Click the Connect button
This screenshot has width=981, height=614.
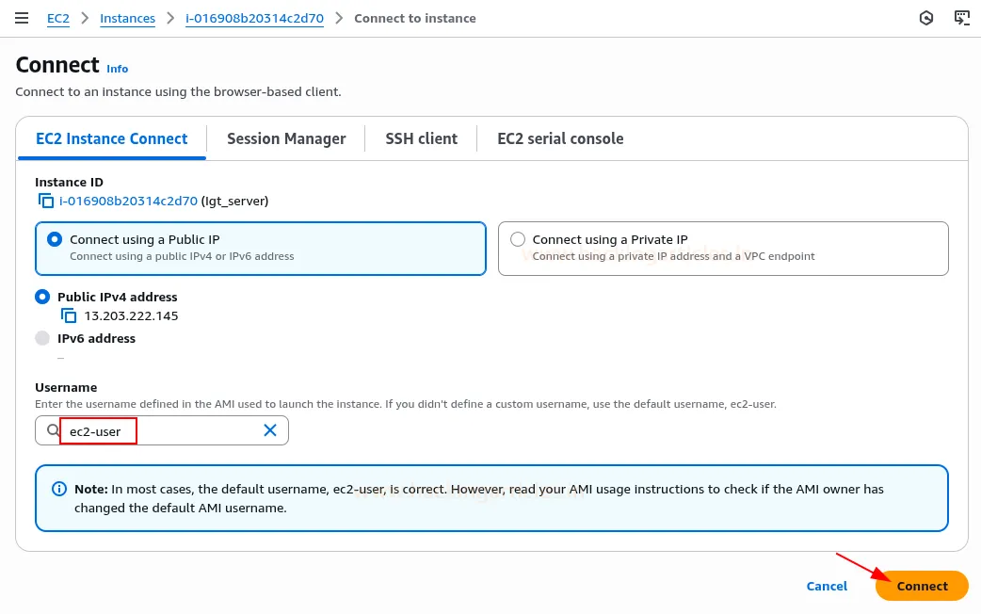pos(921,586)
